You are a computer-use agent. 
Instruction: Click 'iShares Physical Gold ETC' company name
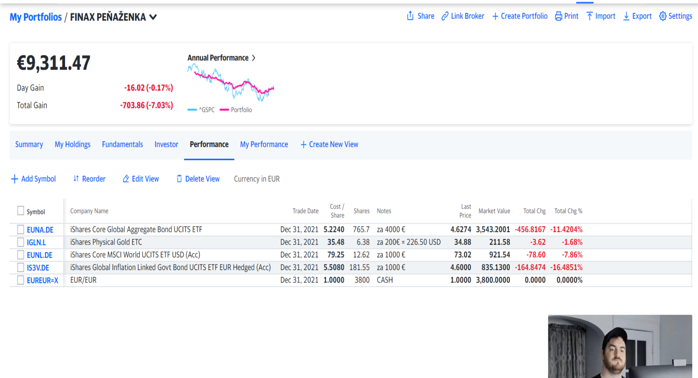(x=106, y=242)
